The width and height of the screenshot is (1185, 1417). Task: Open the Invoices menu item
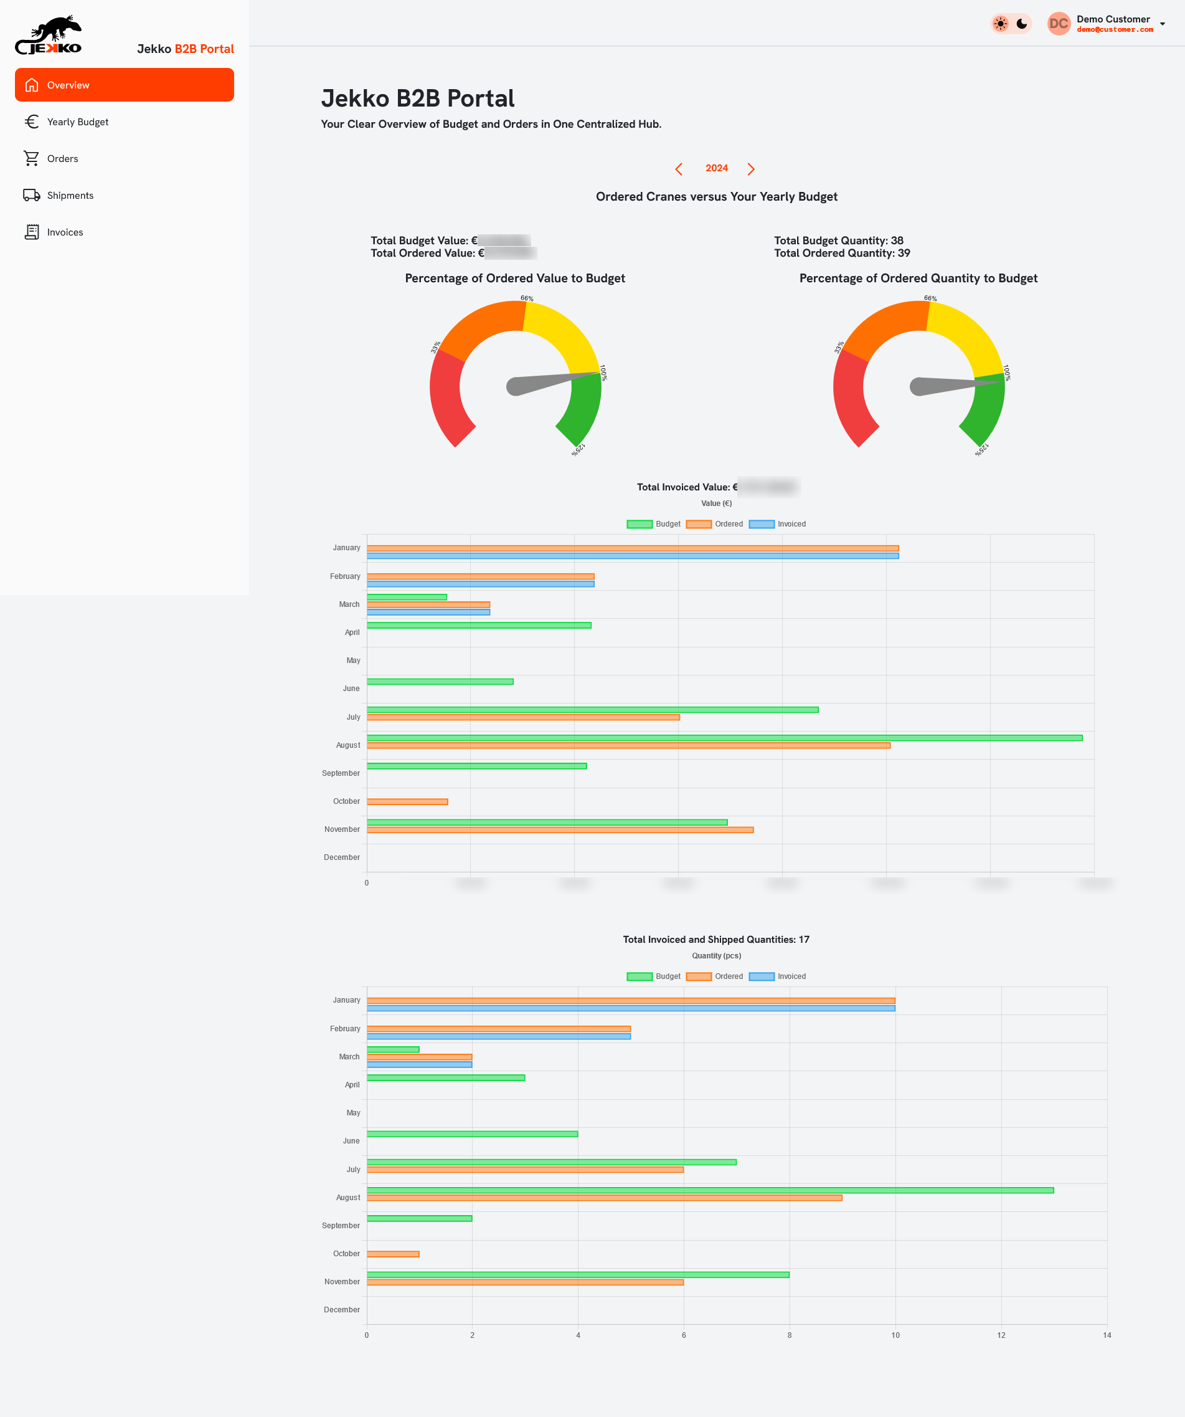(x=124, y=232)
